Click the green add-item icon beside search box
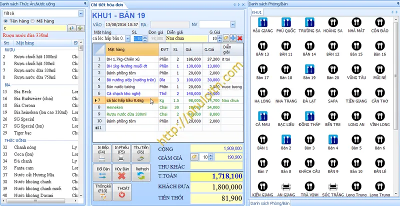Screen dimensions: 400x206 [x=80, y=28]
